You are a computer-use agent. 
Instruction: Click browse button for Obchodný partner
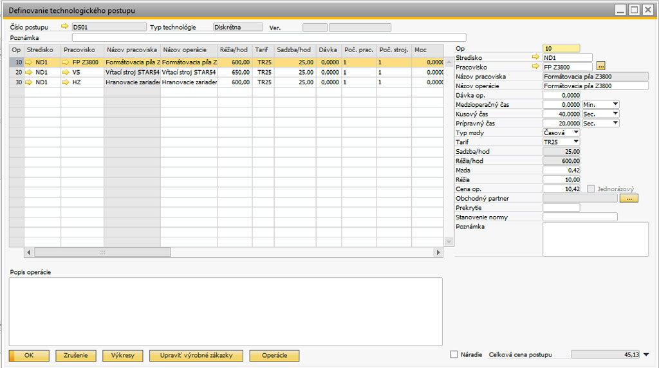coord(628,199)
